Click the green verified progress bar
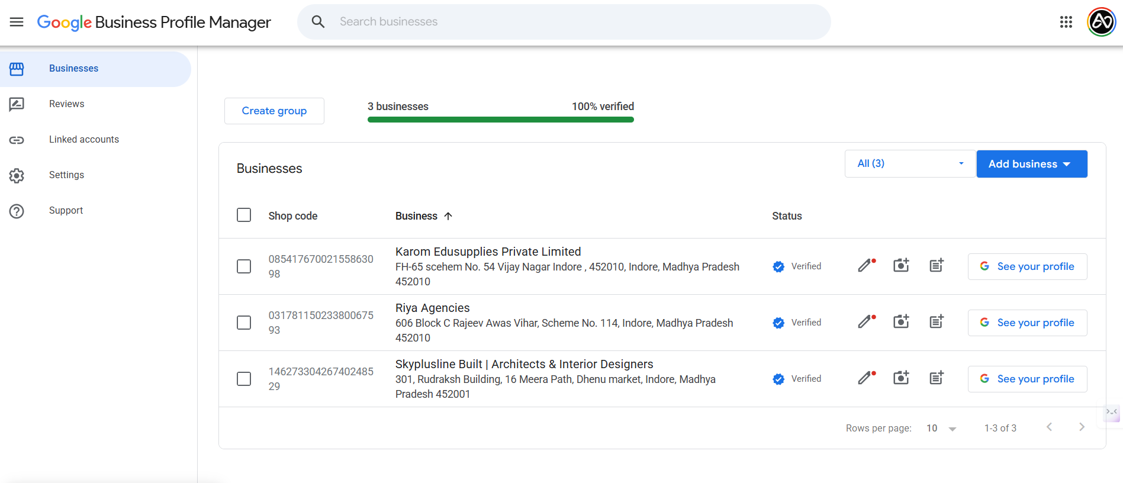Image resolution: width=1123 pixels, height=483 pixels. pos(500,120)
